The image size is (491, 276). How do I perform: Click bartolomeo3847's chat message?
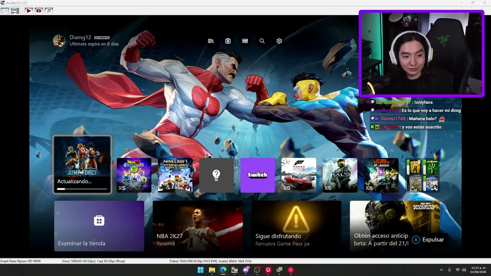click(x=402, y=102)
